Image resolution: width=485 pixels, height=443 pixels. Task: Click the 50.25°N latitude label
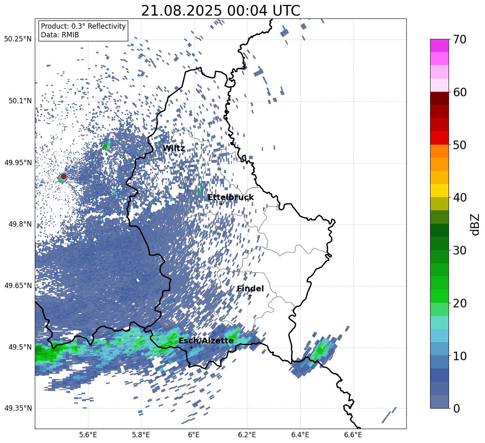(x=18, y=39)
